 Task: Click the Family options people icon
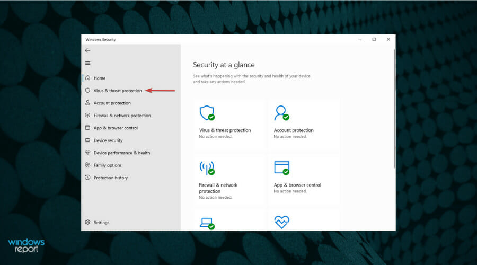[87, 165]
